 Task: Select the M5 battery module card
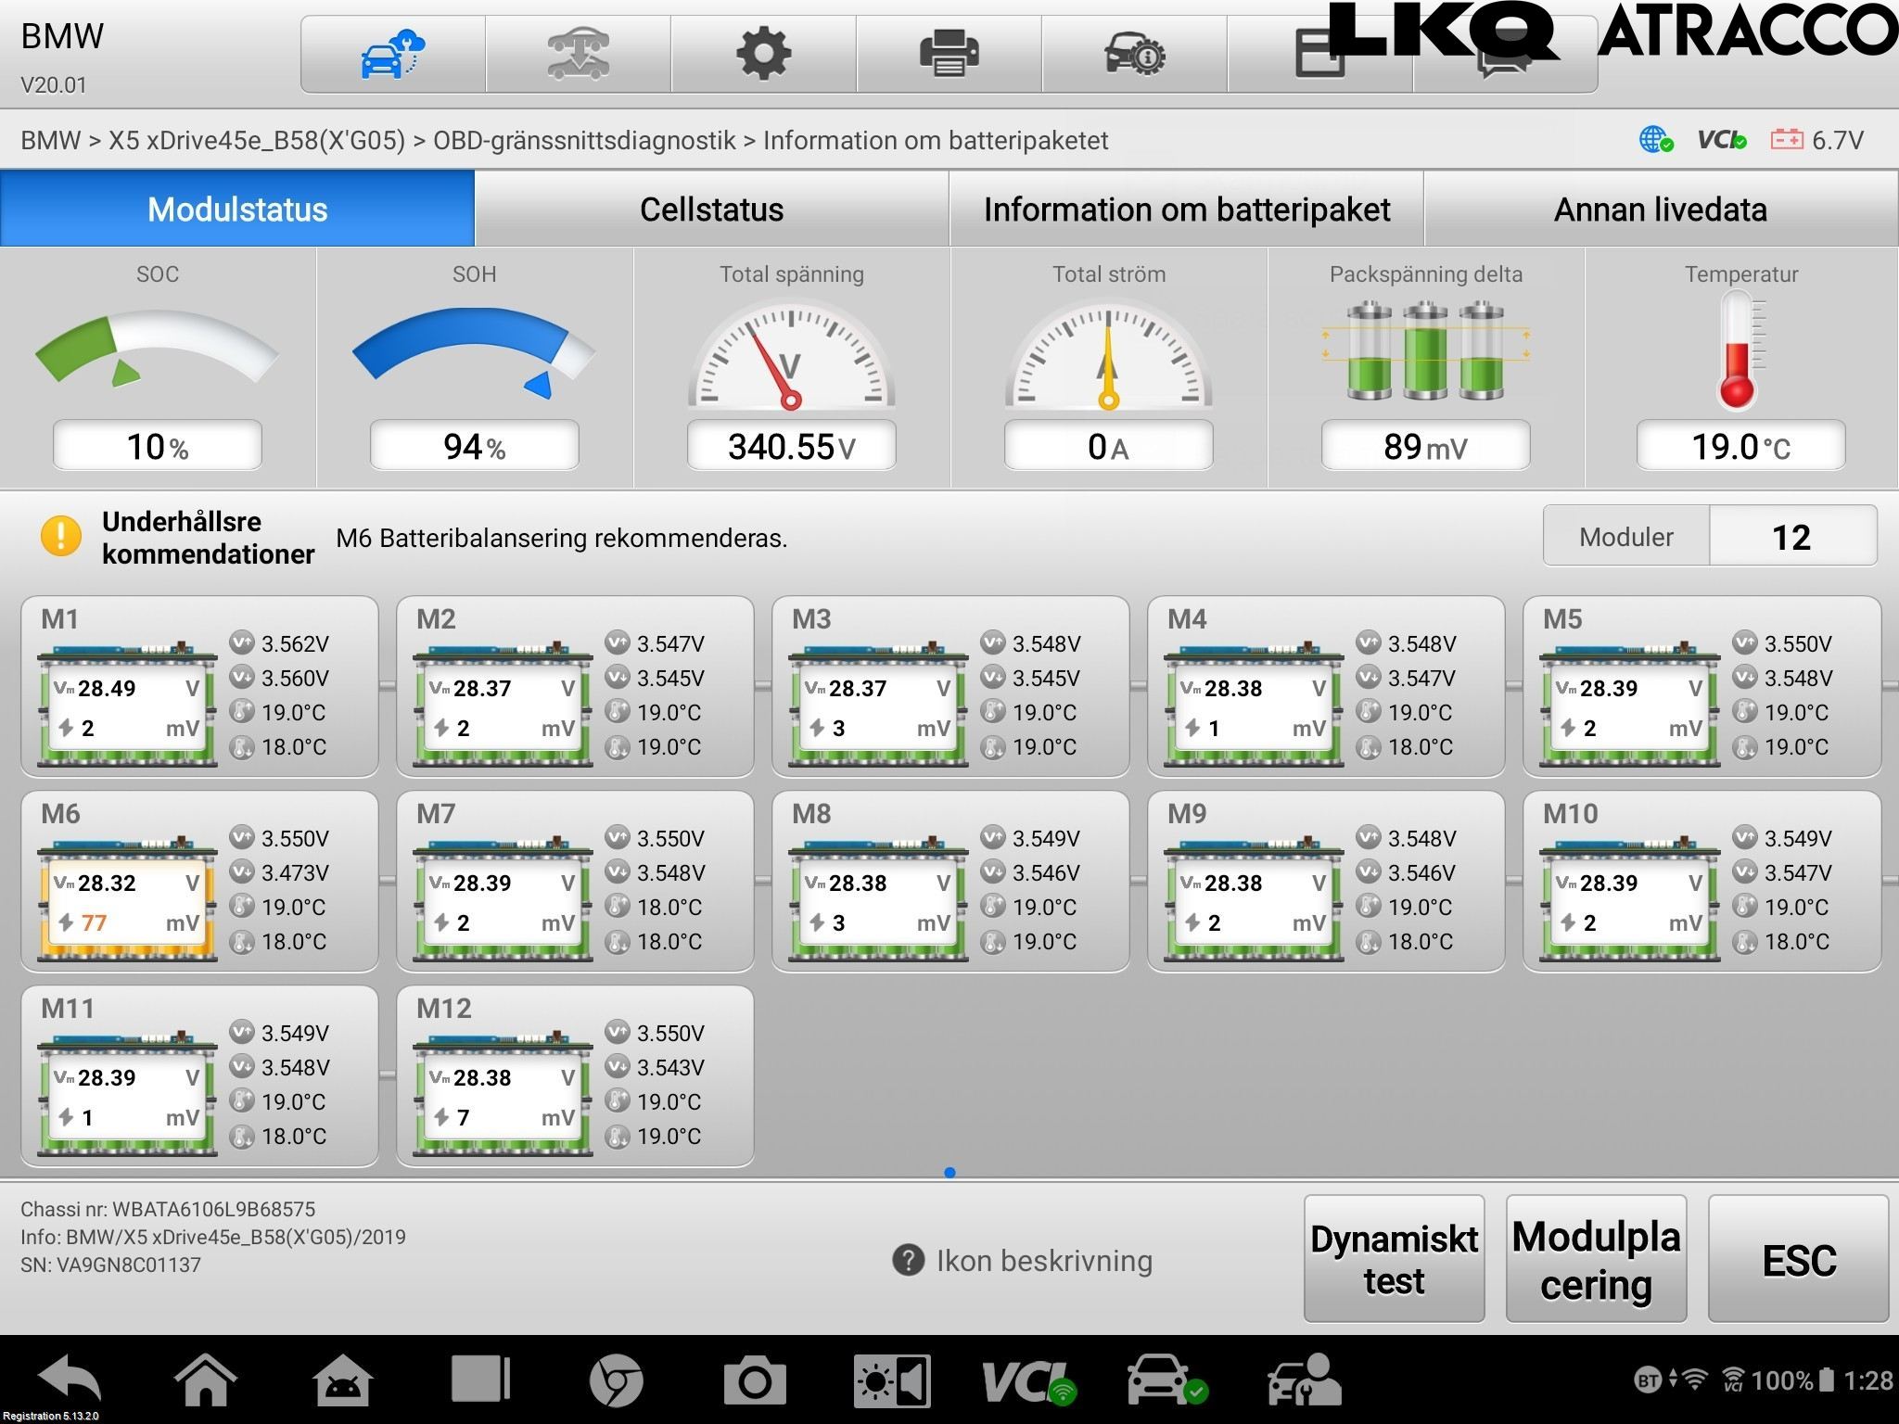[1701, 686]
